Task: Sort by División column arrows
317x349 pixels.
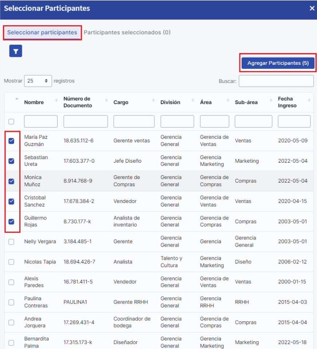Action: 193,100
